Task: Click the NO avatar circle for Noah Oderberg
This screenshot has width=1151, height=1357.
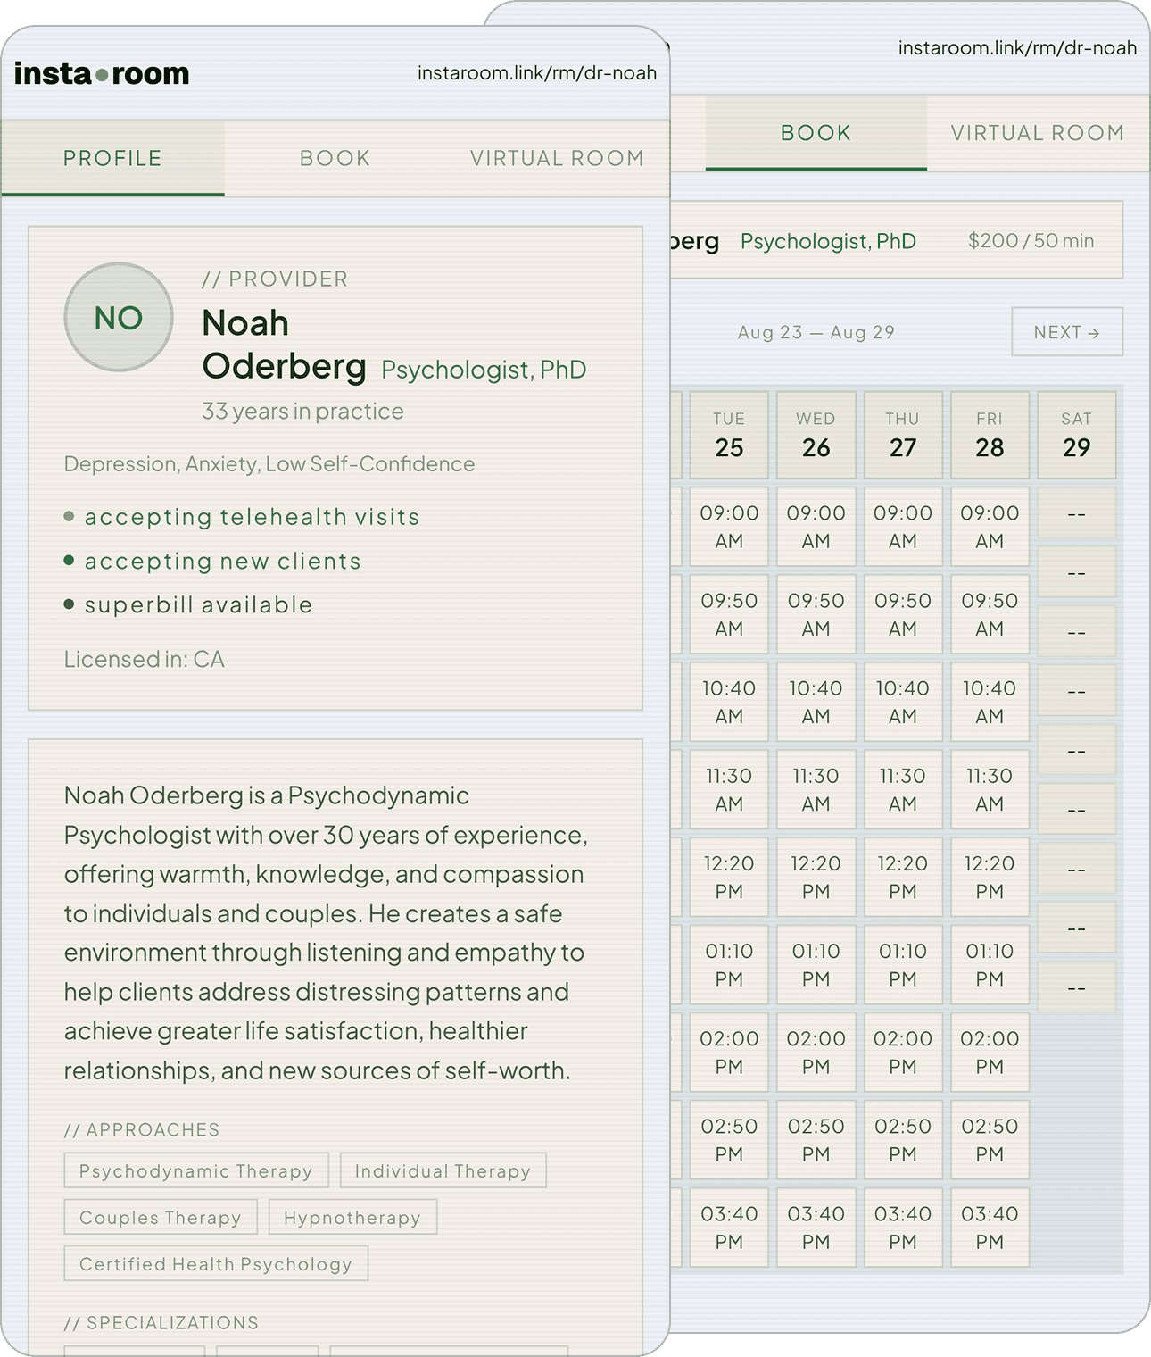Action: [119, 317]
